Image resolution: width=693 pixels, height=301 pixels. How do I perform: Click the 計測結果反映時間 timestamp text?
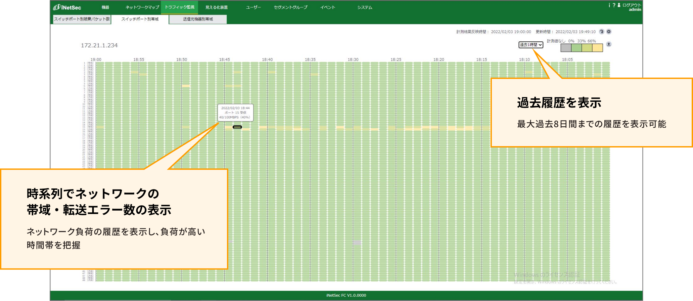coord(494,32)
